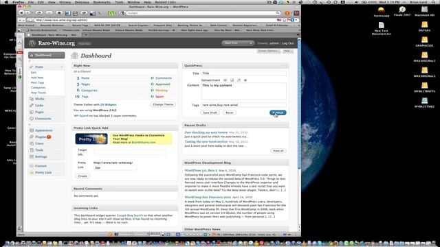Open Pages section in sidebar
The height and width of the screenshot is (247, 440).
pos(39,112)
